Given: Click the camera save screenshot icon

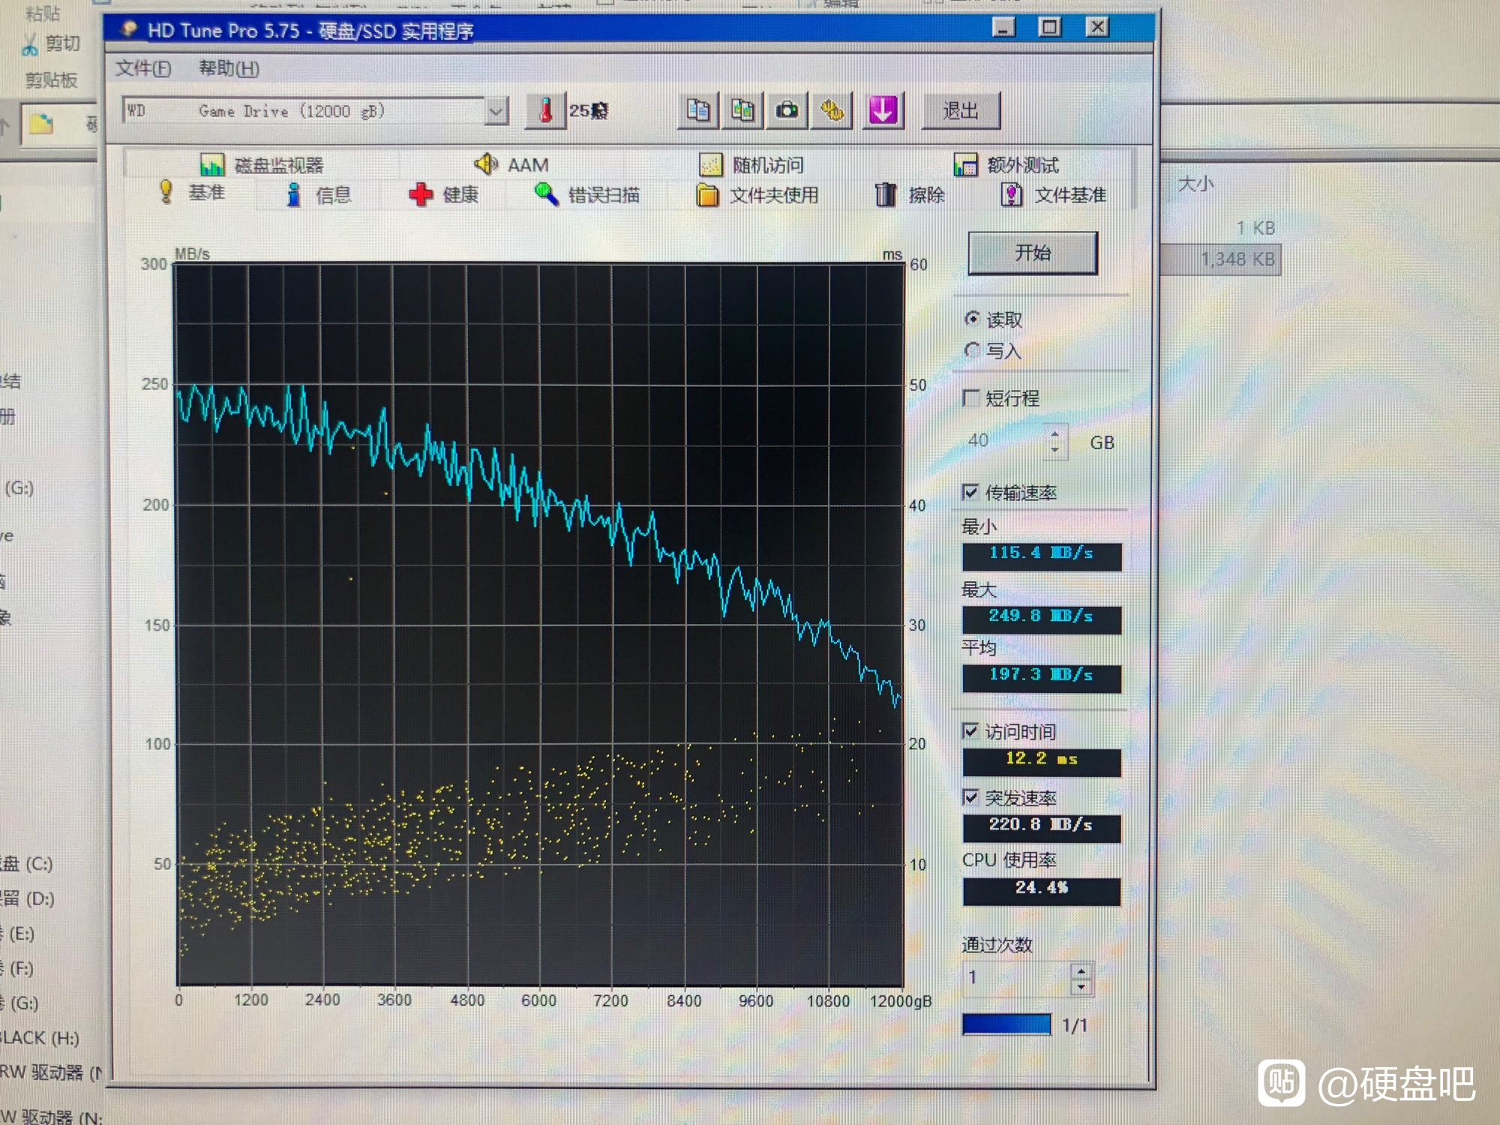Looking at the screenshot, I should pos(787,111).
